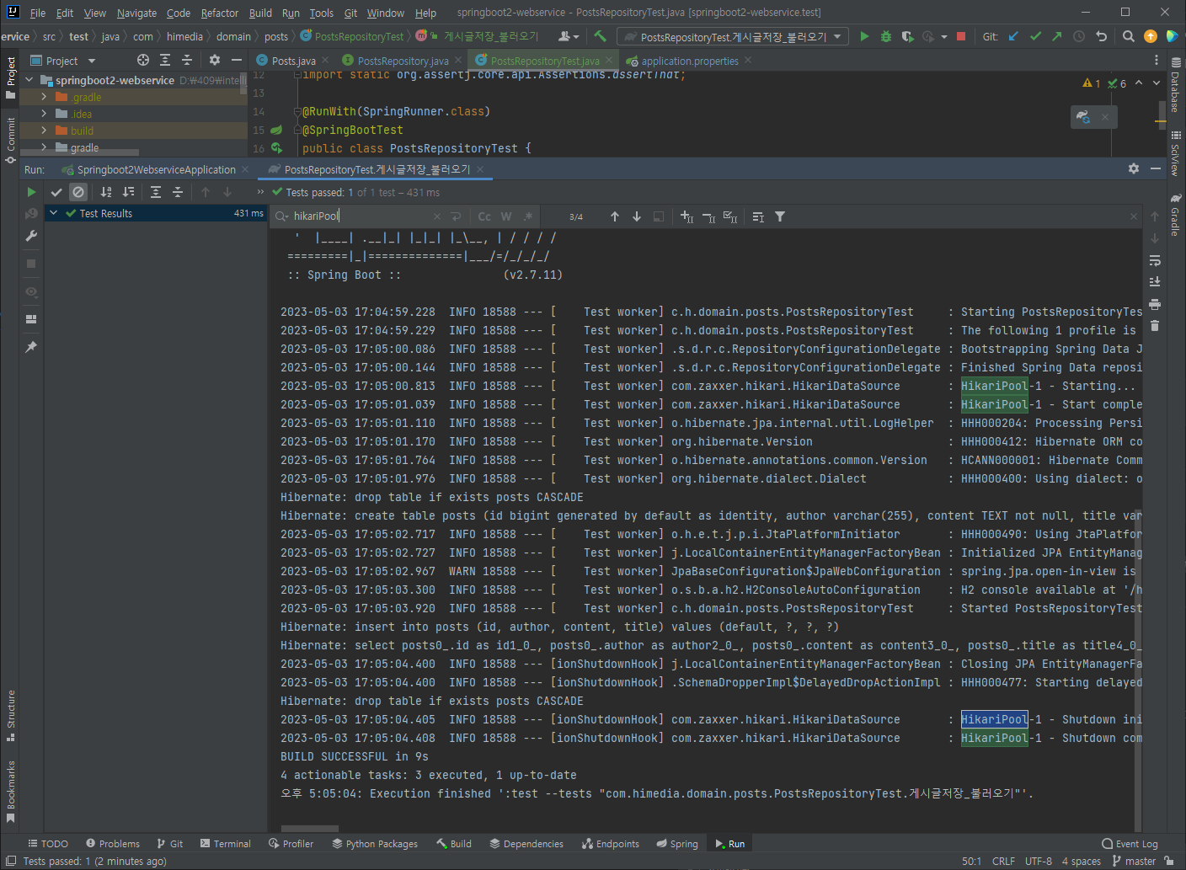The width and height of the screenshot is (1186, 870).
Task: Go to previous search occurrence arrow
Action: [x=615, y=216]
